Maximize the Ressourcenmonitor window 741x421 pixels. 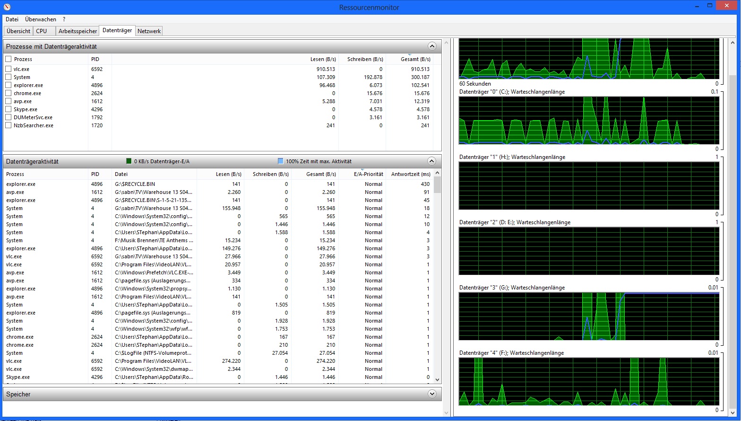710,6
